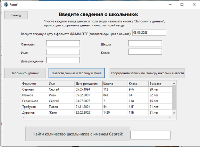Click the Form1 application icon in title bar
The height and width of the screenshot is (147, 200).
coord(5,5)
